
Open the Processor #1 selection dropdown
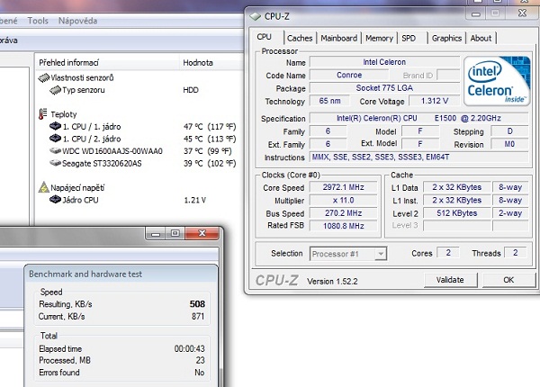coord(347,255)
